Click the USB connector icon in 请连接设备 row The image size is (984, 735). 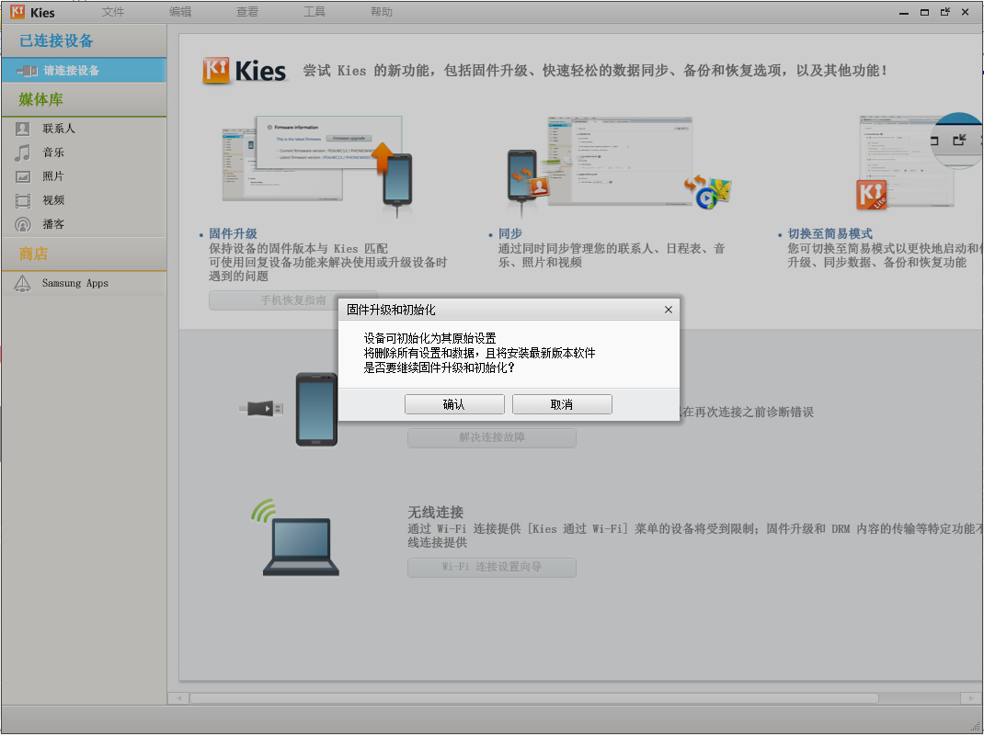[x=27, y=71]
